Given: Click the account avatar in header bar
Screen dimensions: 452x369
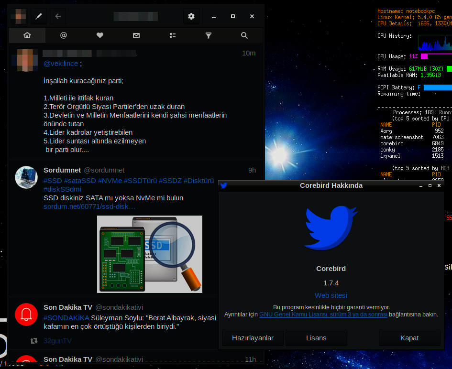Looking at the screenshot, I should click(19, 16).
